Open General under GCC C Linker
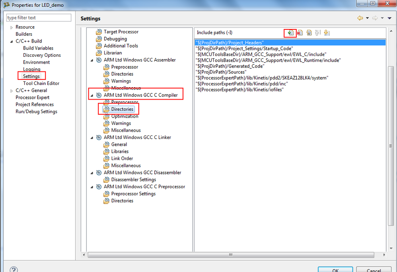397x272 pixels. pos(119,145)
